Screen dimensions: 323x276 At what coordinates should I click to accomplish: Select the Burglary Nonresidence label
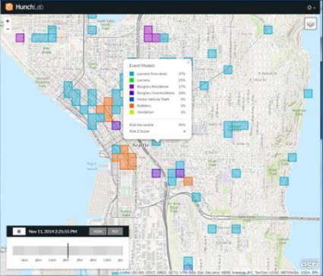click(x=156, y=93)
